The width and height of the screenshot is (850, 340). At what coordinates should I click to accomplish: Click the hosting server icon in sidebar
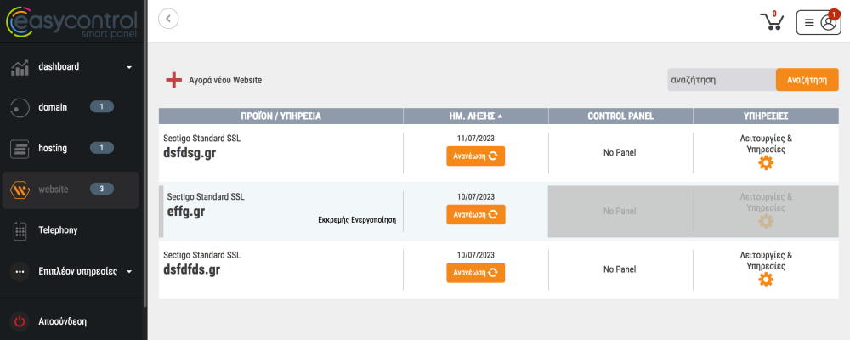point(20,149)
